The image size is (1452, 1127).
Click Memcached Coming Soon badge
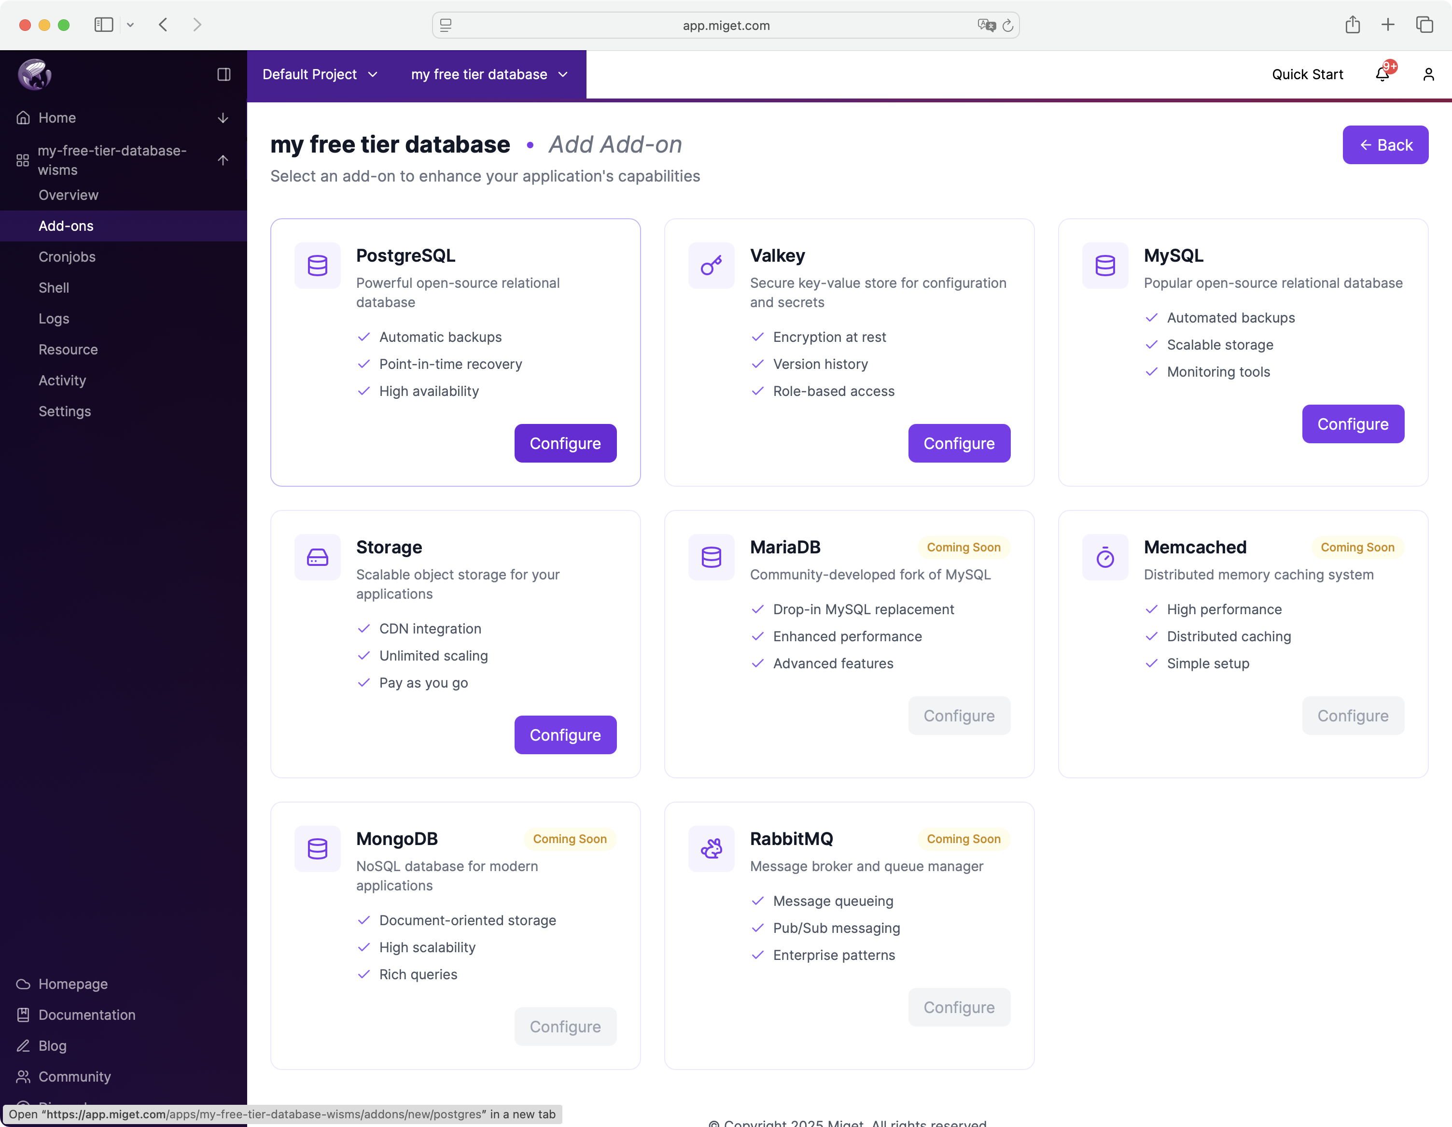click(x=1357, y=547)
